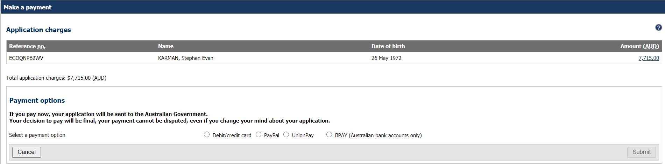The image size is (665, 164).
Task: Click the Name column header
Action: point(166,46)
